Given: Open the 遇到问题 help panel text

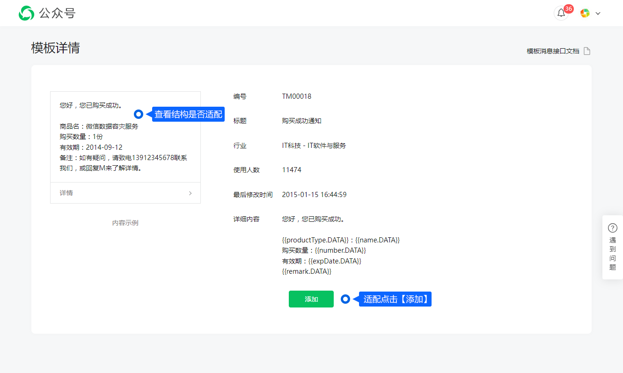Looking at the screenshot, I should tap(612, 254).
